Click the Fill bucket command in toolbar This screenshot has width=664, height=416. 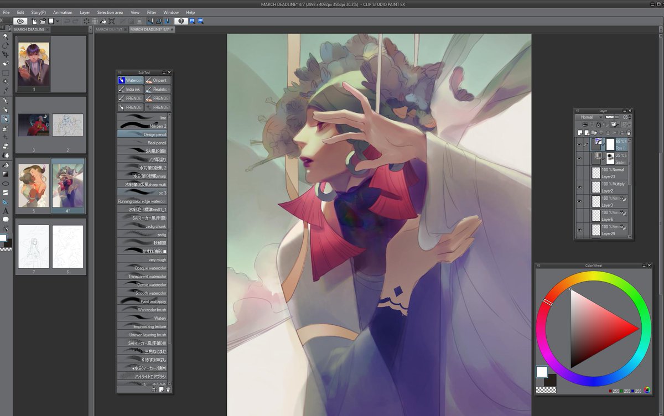pyautogui.click(x=103, y=21)
